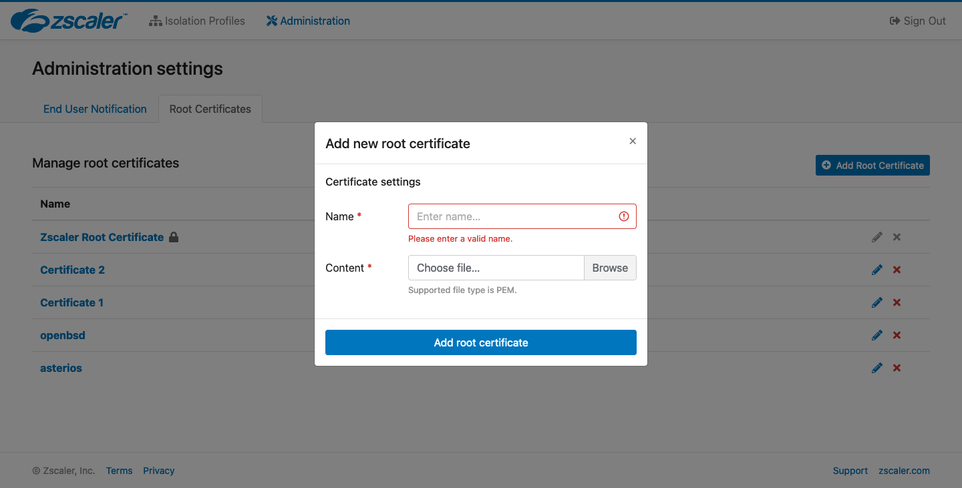The width and height of the screenshot is (962, 488).
Task: Click the Add Root Certificate button
Action: pos(872,165)
